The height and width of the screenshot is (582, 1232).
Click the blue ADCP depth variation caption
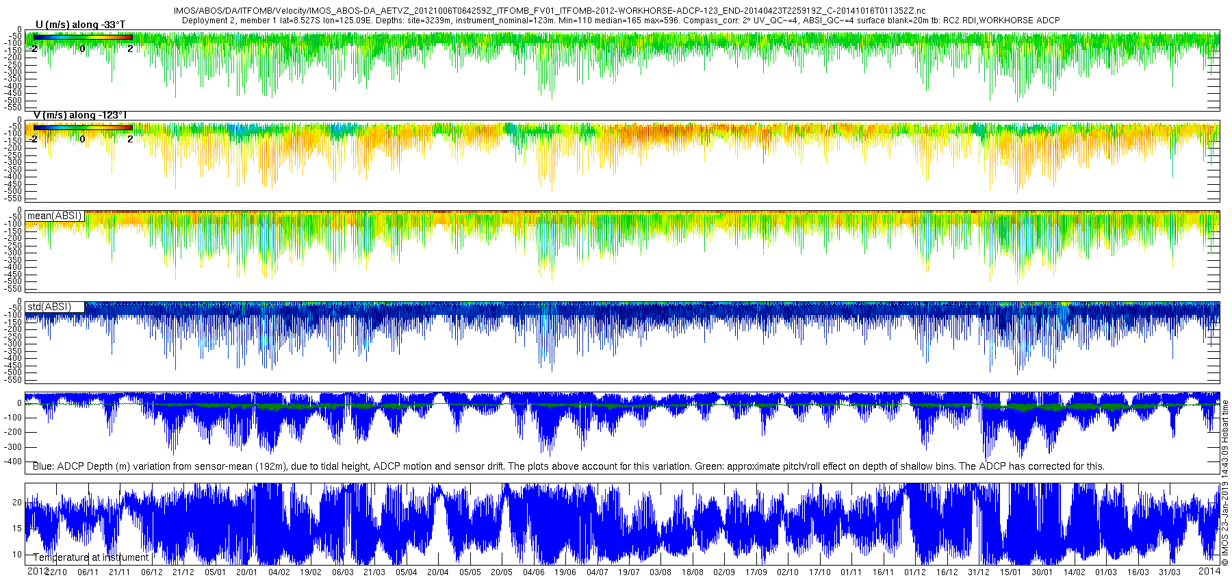(569, 466)
